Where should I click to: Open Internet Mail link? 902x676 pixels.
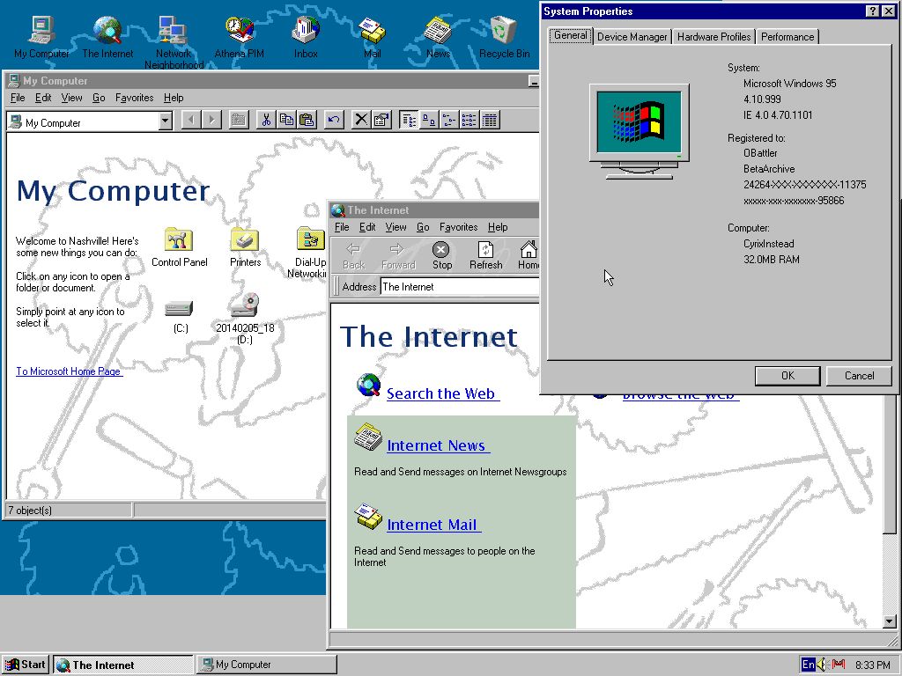432,525
